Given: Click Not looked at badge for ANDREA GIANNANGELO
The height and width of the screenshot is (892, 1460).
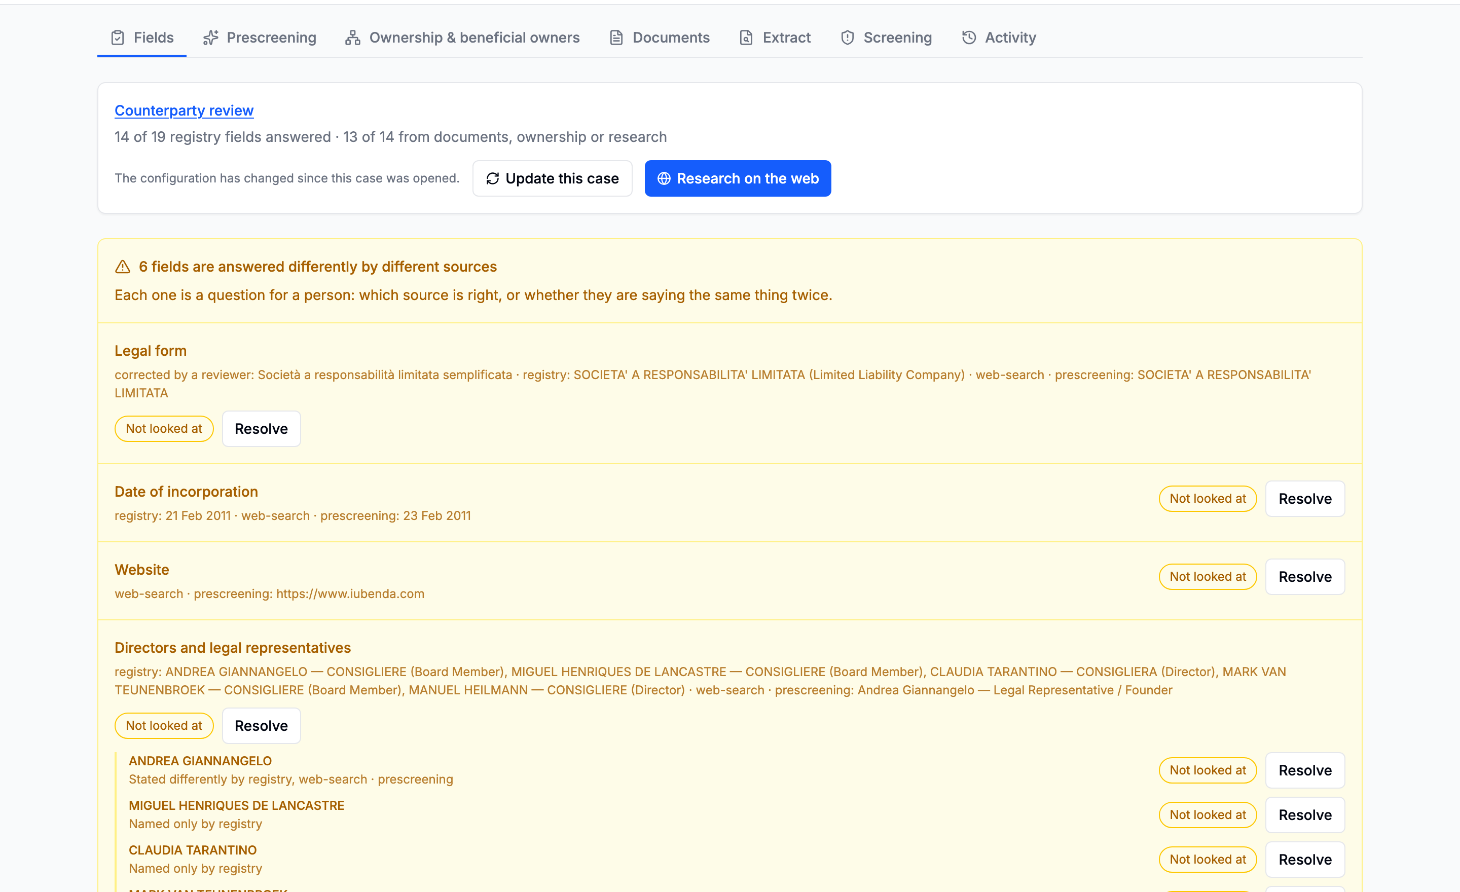Looking at the screenshot, I should point(1208,770).
